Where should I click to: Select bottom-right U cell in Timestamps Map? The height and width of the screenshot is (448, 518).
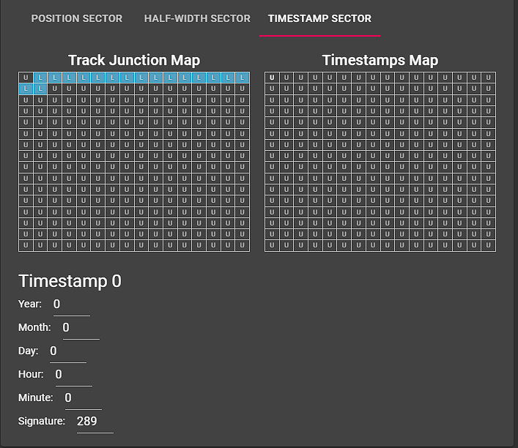488,245
